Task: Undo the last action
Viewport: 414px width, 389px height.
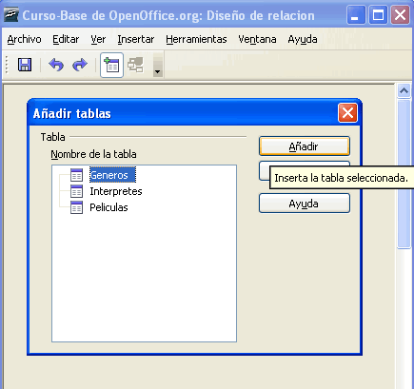Action: [56, 65]
